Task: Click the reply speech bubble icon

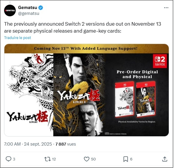Action: point(8,159)
